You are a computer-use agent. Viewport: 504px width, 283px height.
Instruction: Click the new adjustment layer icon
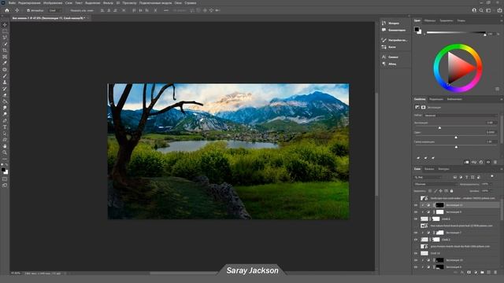click(x=476, y=273)
